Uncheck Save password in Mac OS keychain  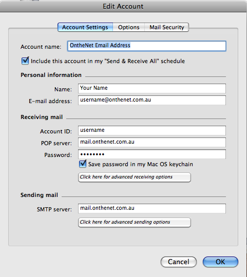[x=83, y=164]
